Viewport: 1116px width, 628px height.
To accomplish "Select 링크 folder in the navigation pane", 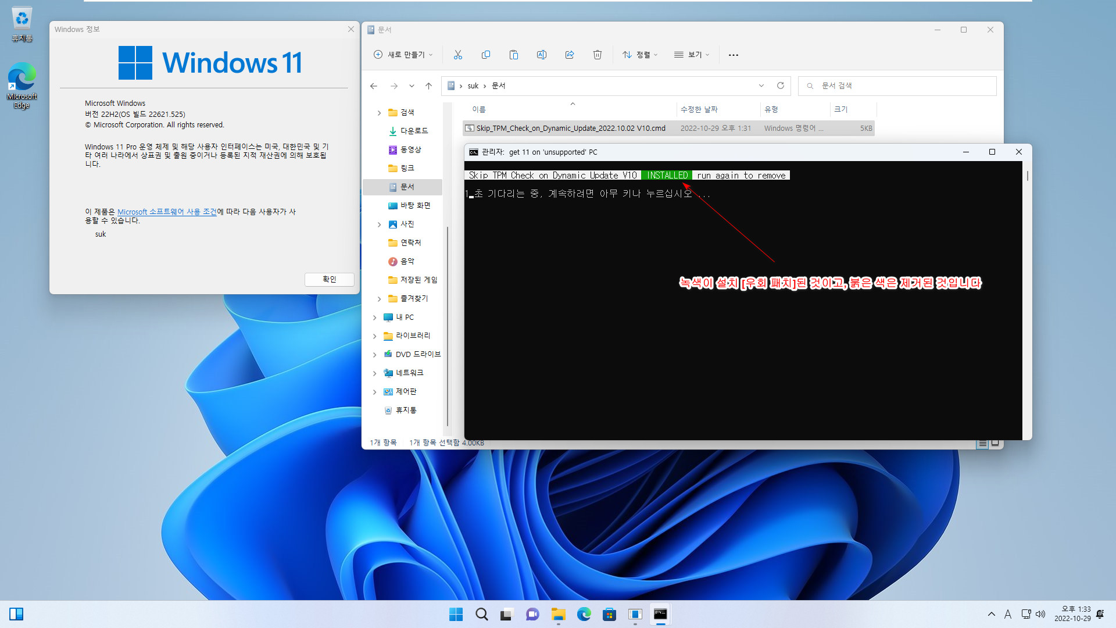I will pos(401,168).
